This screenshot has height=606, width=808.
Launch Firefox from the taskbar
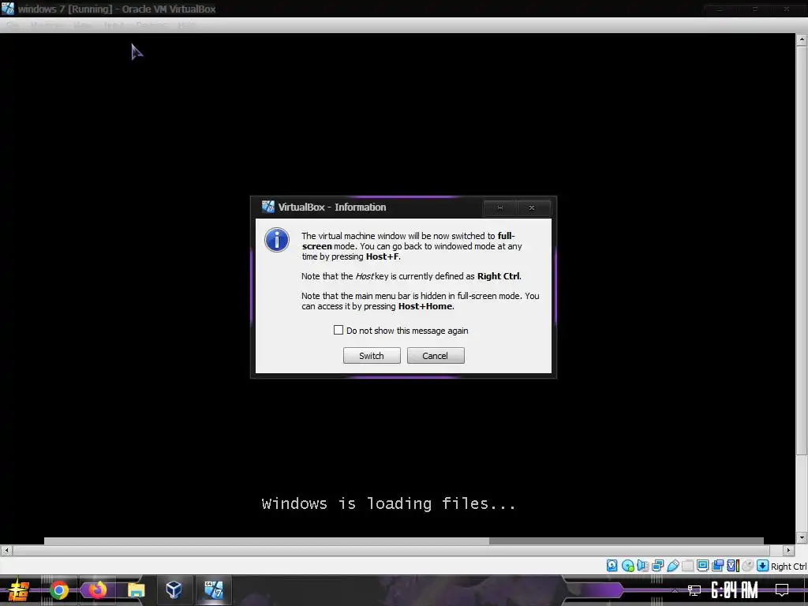coord(97,590)
